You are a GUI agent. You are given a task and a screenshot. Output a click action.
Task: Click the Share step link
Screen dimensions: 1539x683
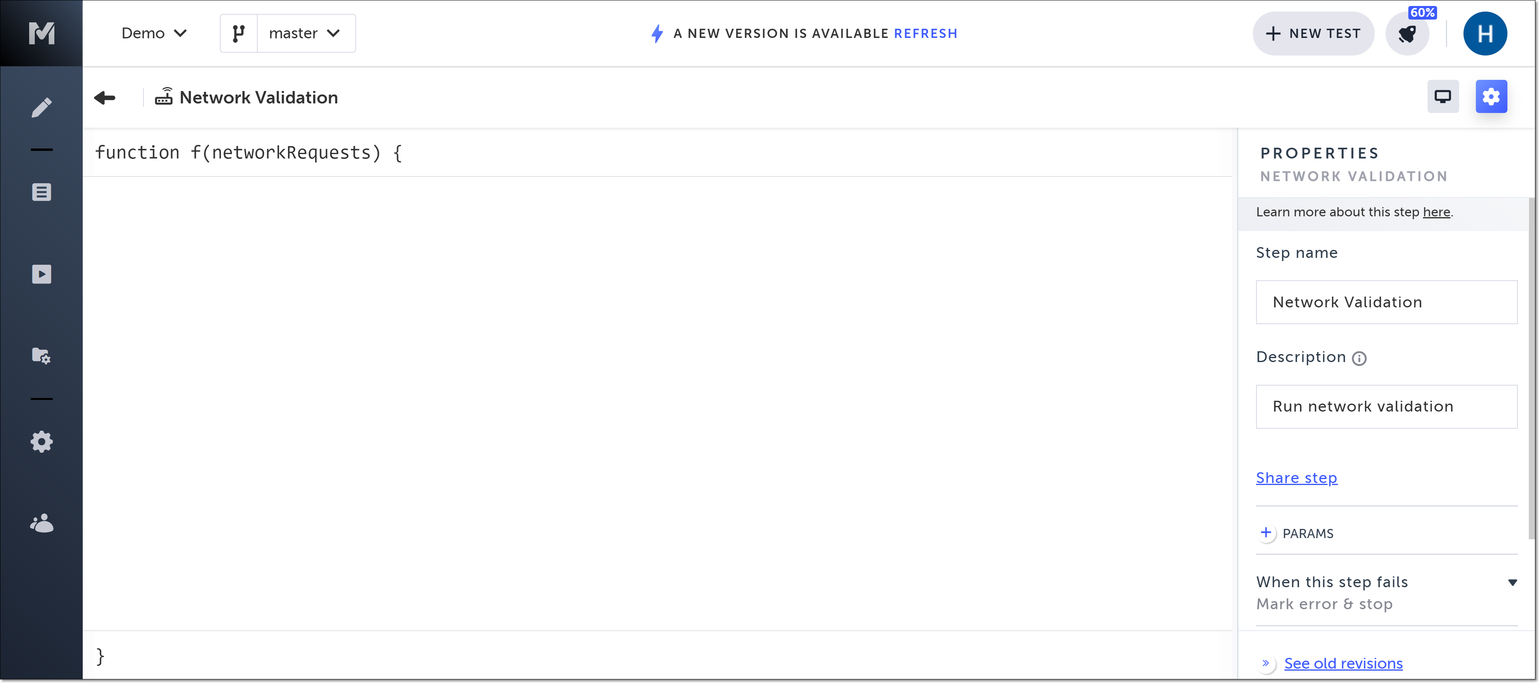click(1296, 478)
